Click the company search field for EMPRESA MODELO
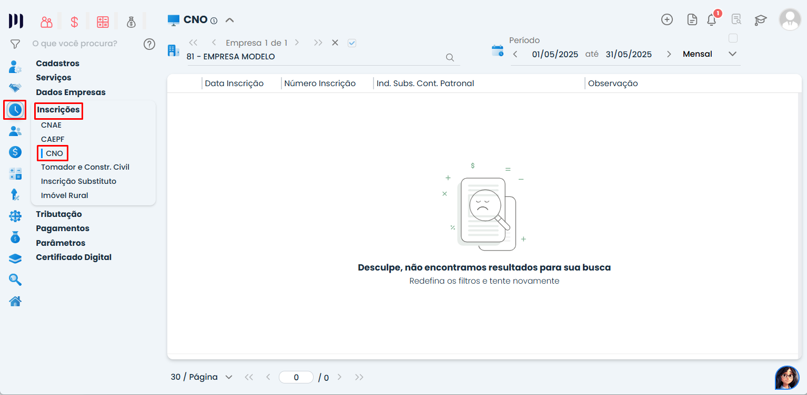The height and width of the screenshot is (395, 807). click(316, 57)
